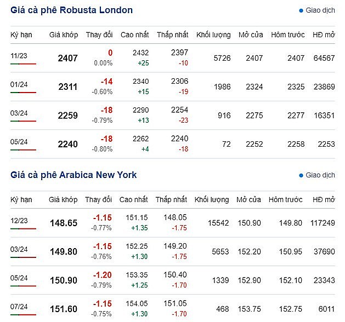Click the Giao dịch label in Robusta section

coord(320,11)
